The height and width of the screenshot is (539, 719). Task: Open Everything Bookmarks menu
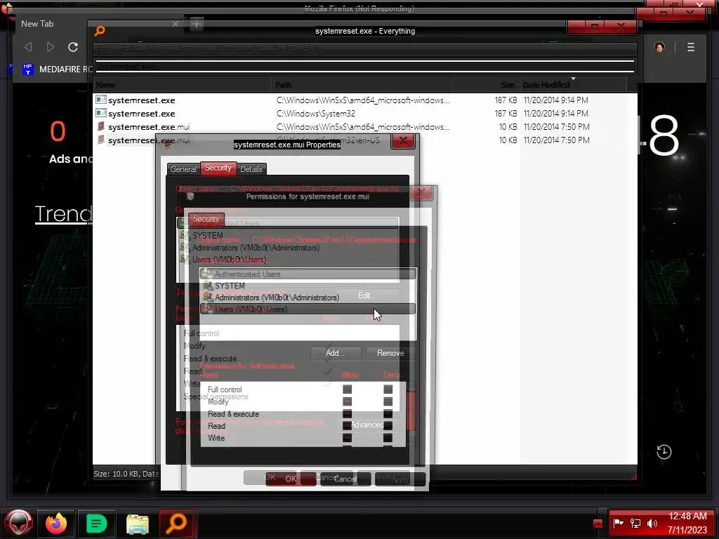click(x=238, y=48)
